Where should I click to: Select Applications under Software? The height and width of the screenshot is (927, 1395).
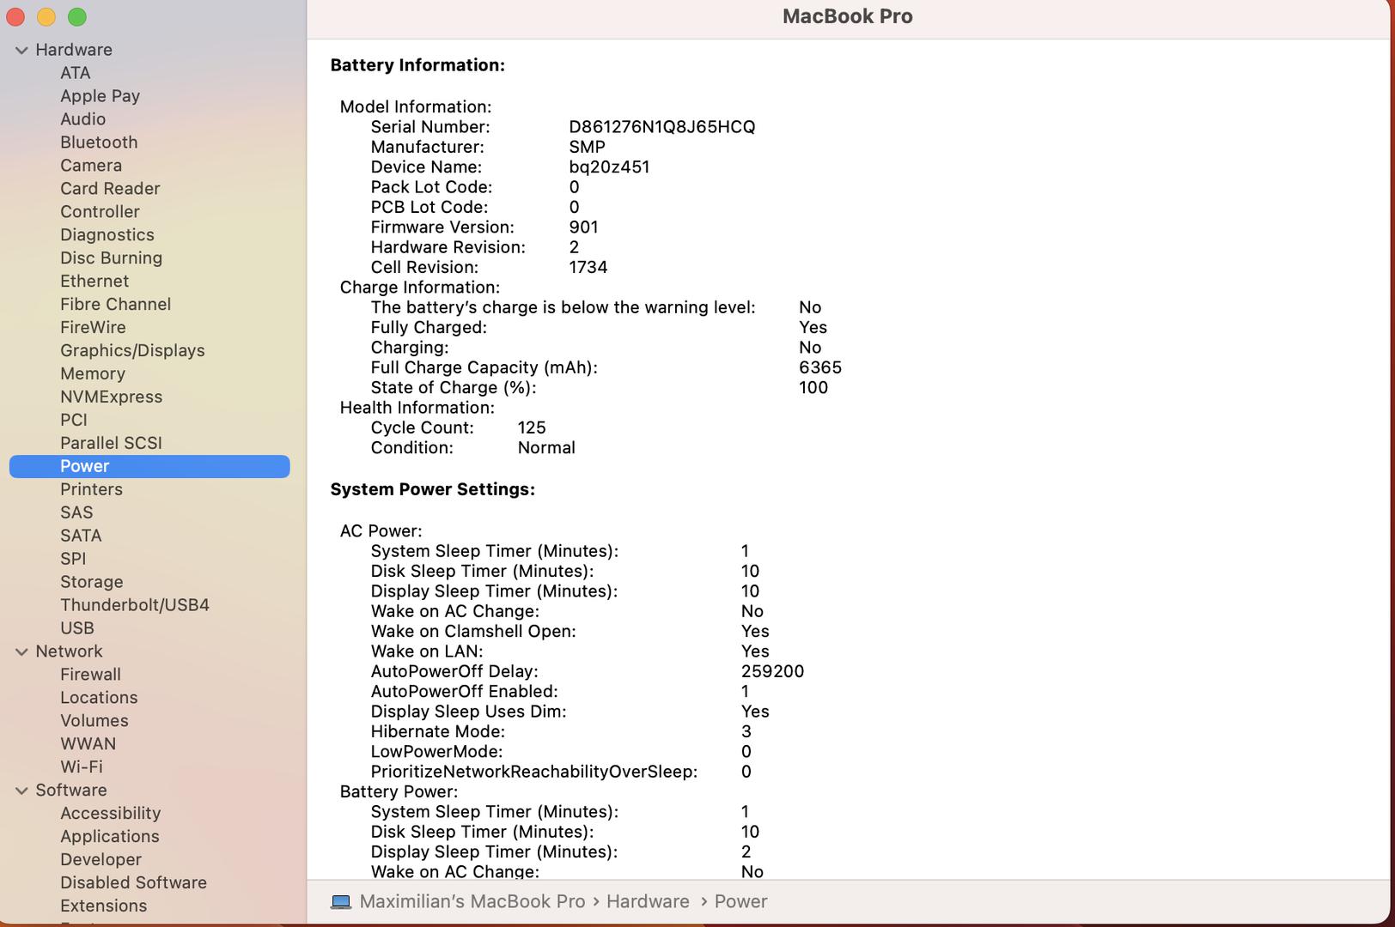pyautogui.click(x=110, y=837)
